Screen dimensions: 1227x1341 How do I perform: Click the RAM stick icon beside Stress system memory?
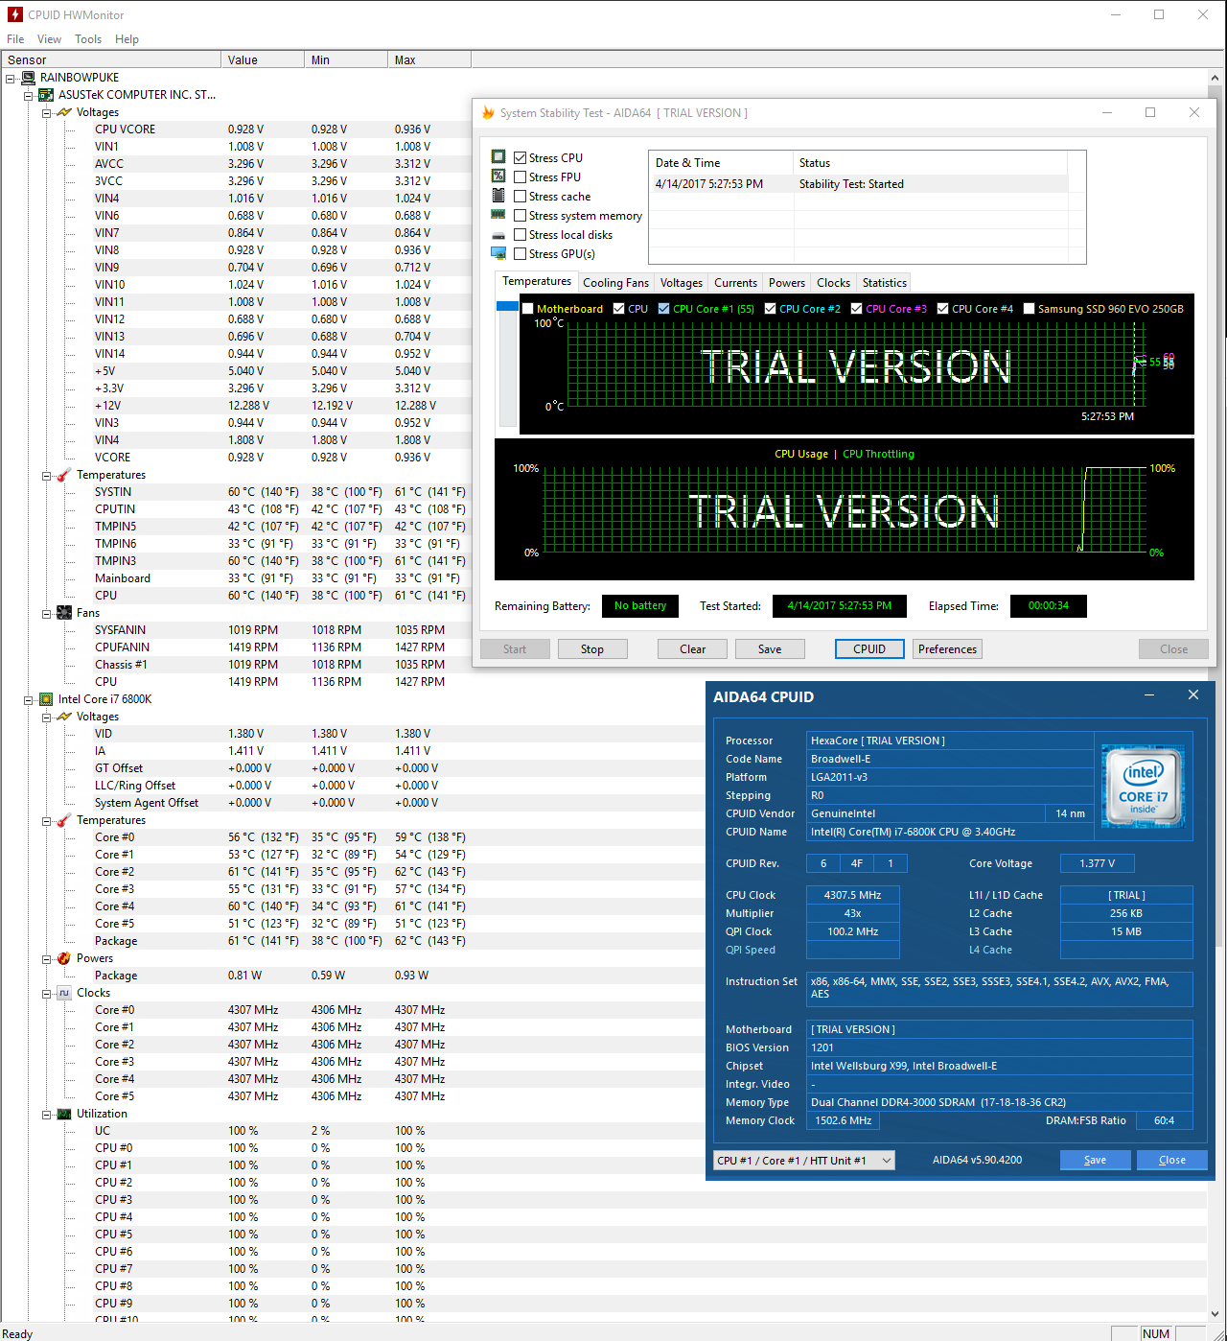coord(498,215)
